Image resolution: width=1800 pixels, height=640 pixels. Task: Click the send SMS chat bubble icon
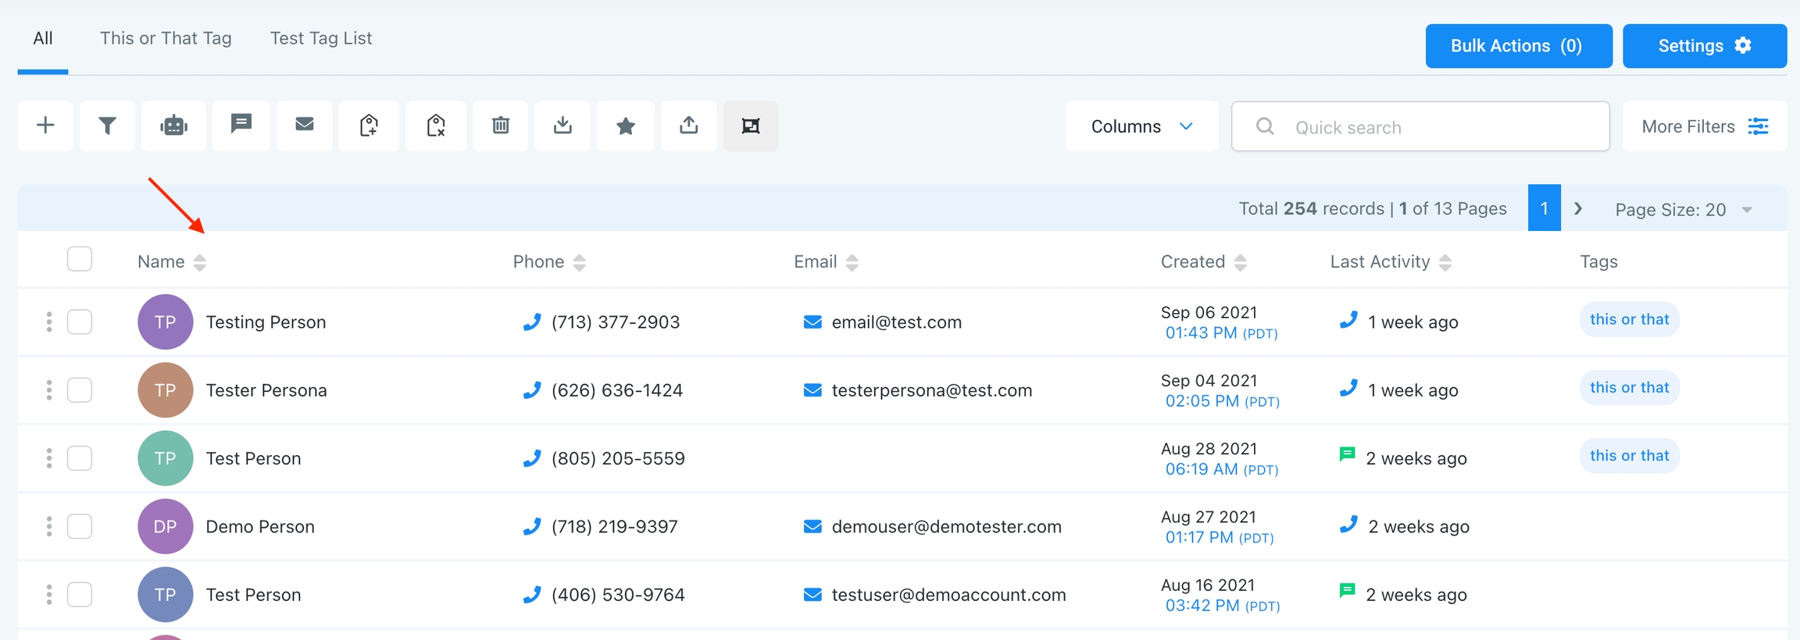coord(241,125)
